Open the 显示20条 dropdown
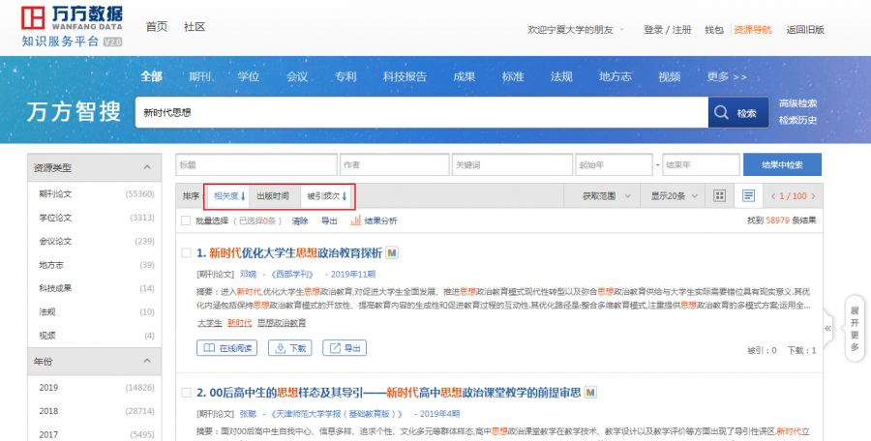This screenshot has width=871, height=441. click(674, 195)
